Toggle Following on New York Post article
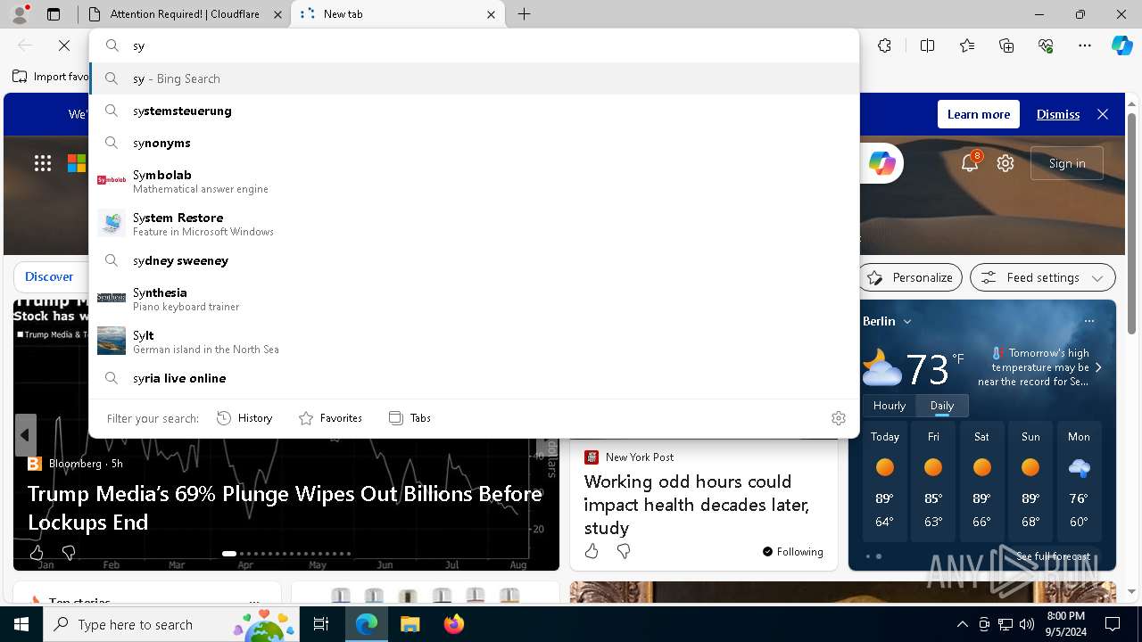 tap(792, 551)
